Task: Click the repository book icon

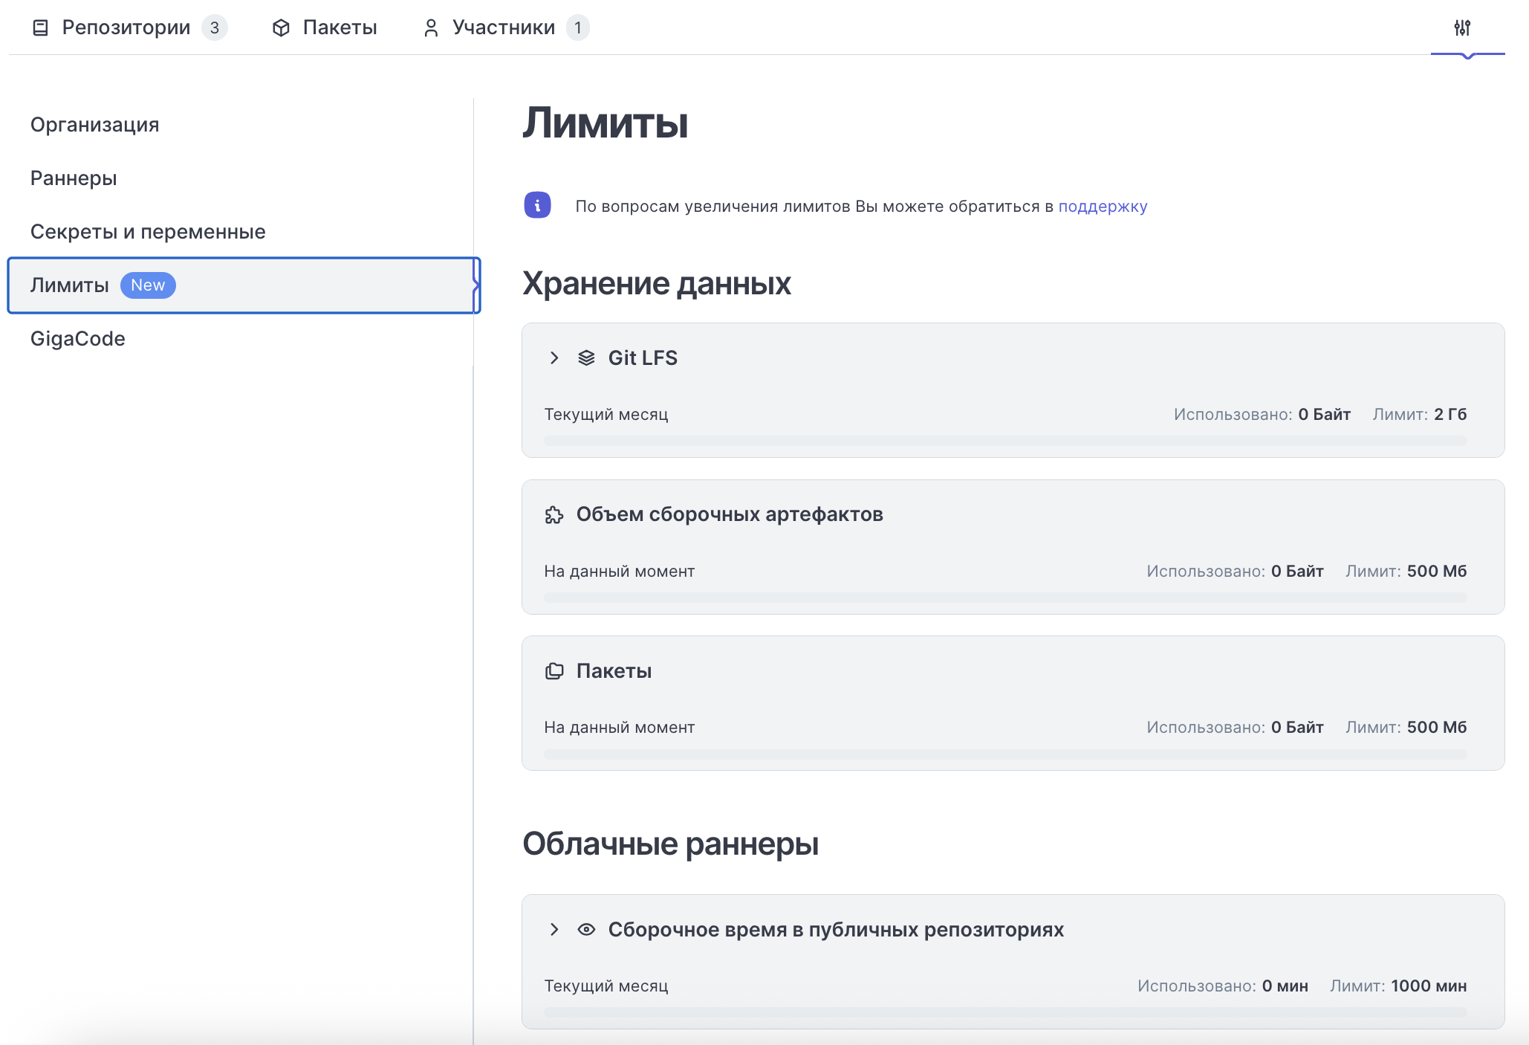Action: click(x=41, y=28)
